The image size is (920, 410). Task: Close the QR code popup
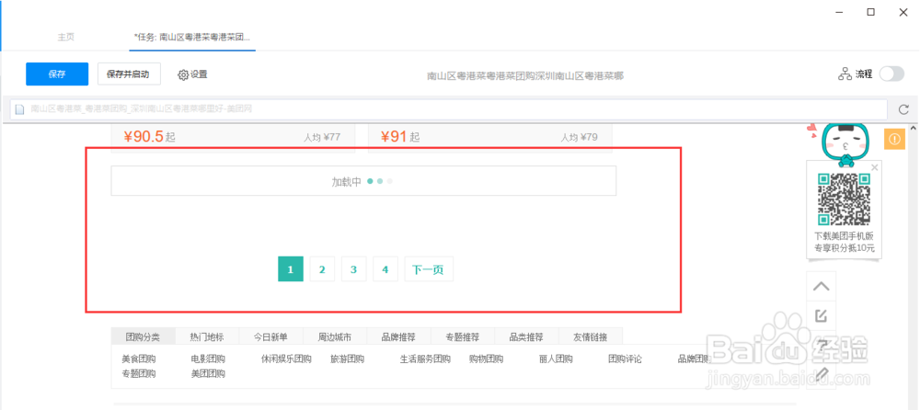pos(875,167)
